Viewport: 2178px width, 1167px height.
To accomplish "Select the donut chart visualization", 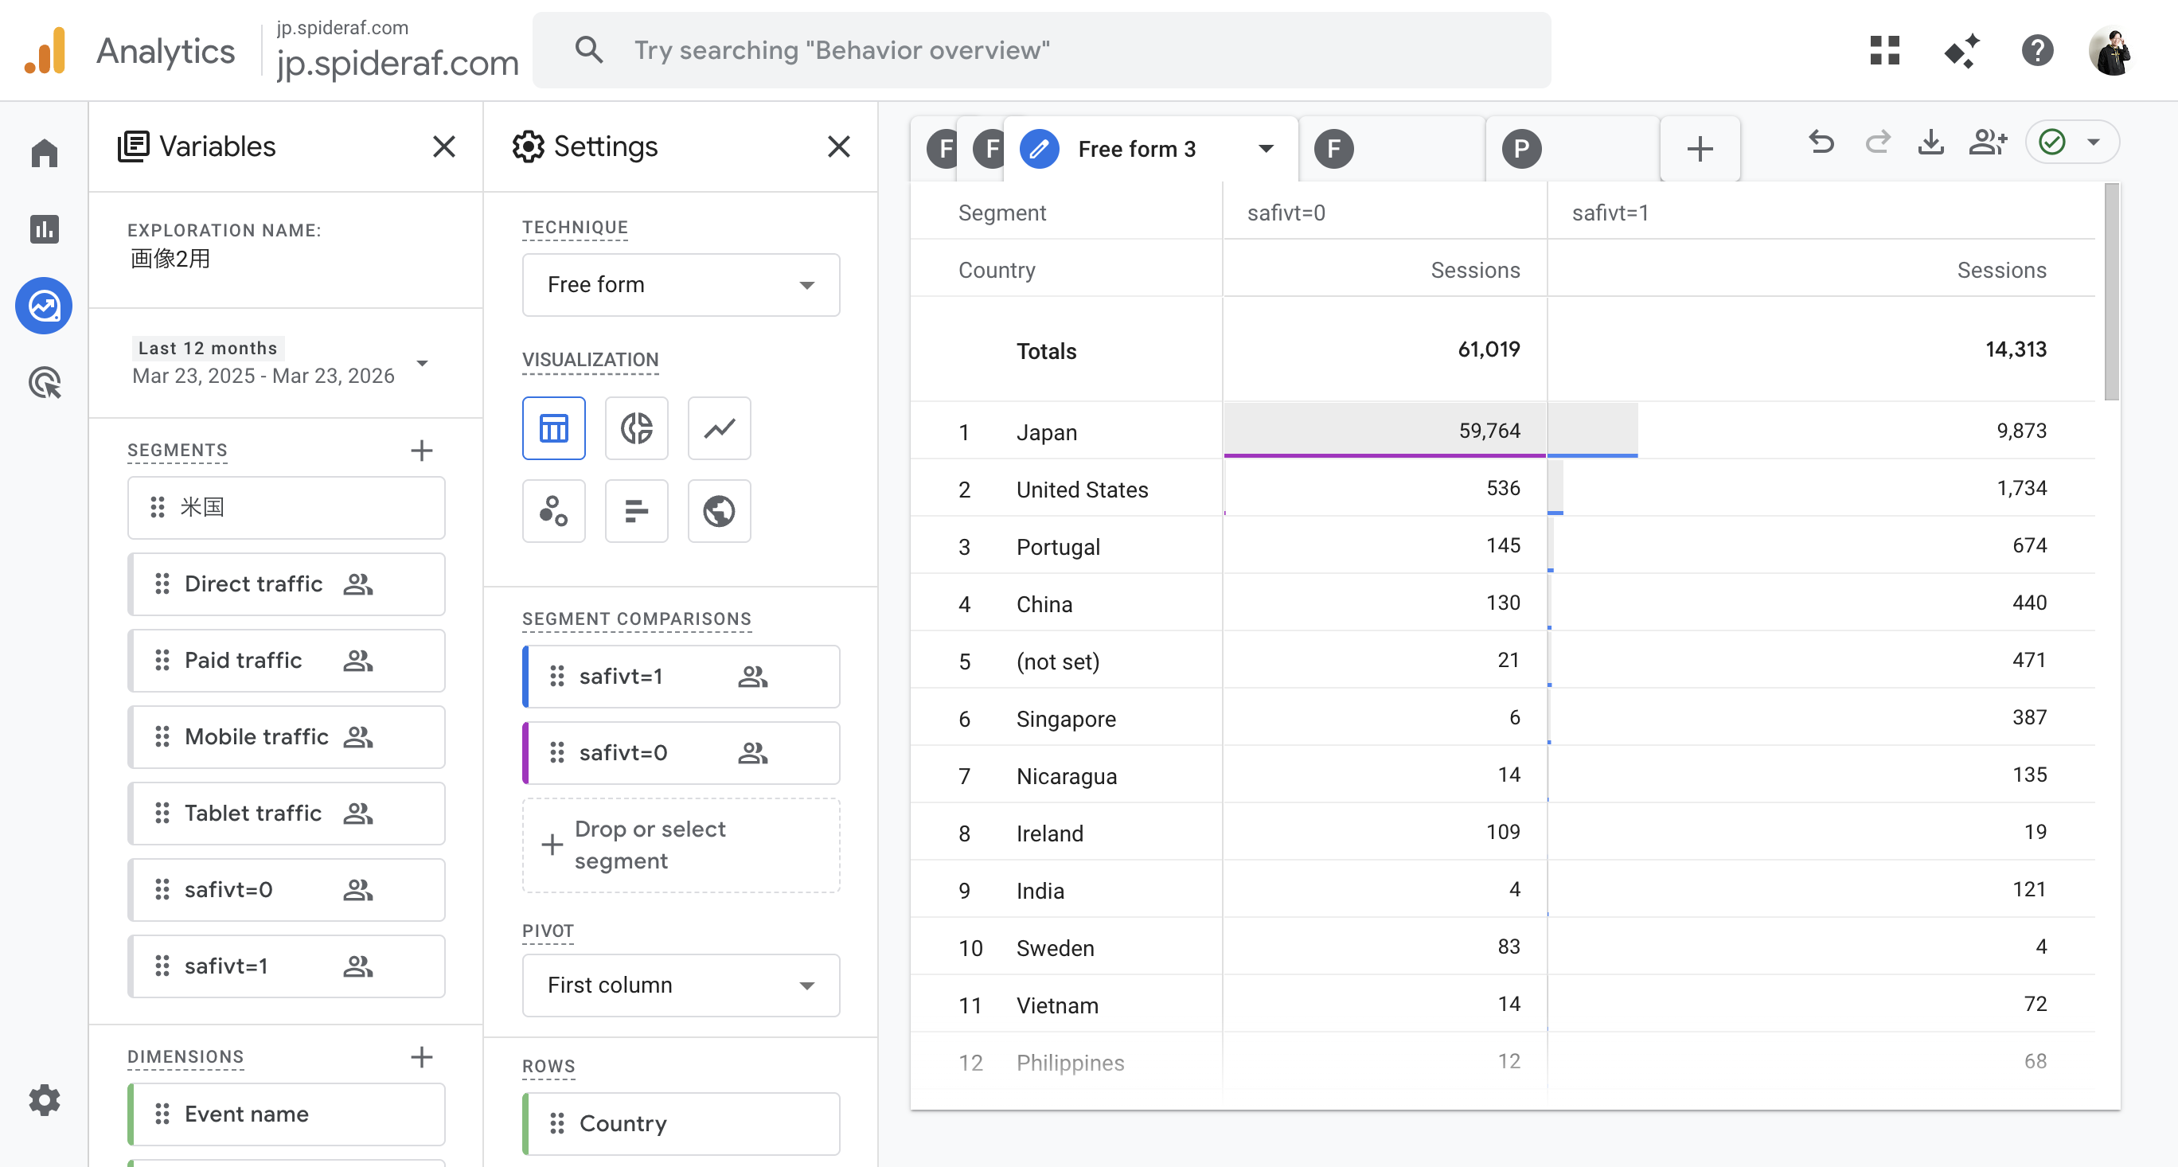I will point(636,428).
